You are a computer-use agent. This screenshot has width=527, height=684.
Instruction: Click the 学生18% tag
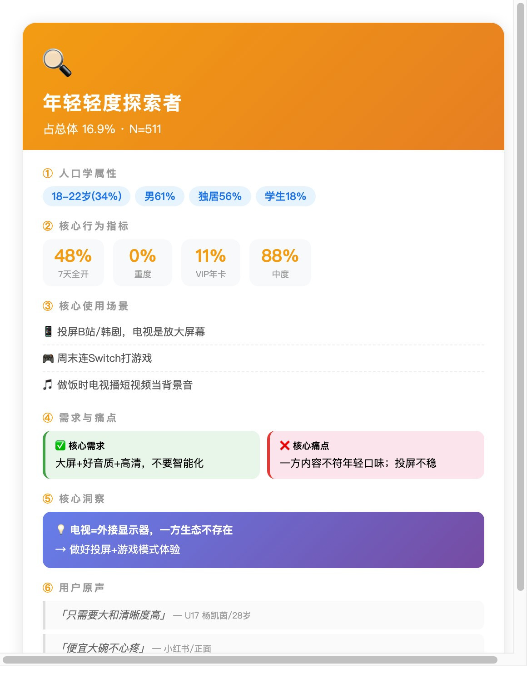pos(285,196)
